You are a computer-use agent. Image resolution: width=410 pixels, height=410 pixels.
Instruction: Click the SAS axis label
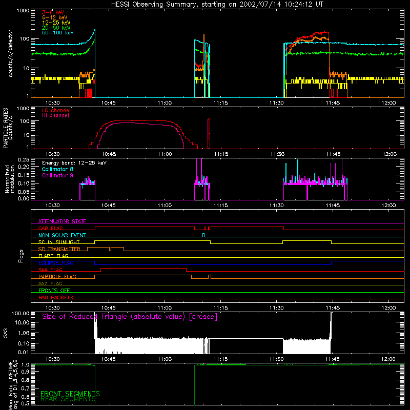(x=5, y=333)
